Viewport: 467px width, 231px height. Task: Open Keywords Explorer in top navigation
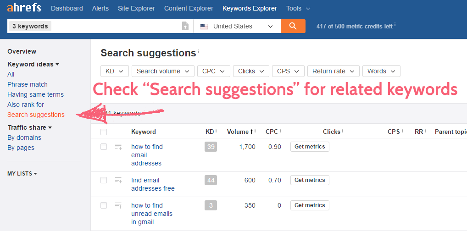[x=250, y=8]
